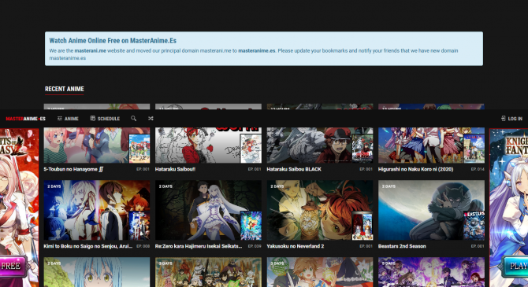The width and height of the screenshot is (528, 287).
Task: Click Re:Zero kara Hajimeru title text
Action: 199,246
